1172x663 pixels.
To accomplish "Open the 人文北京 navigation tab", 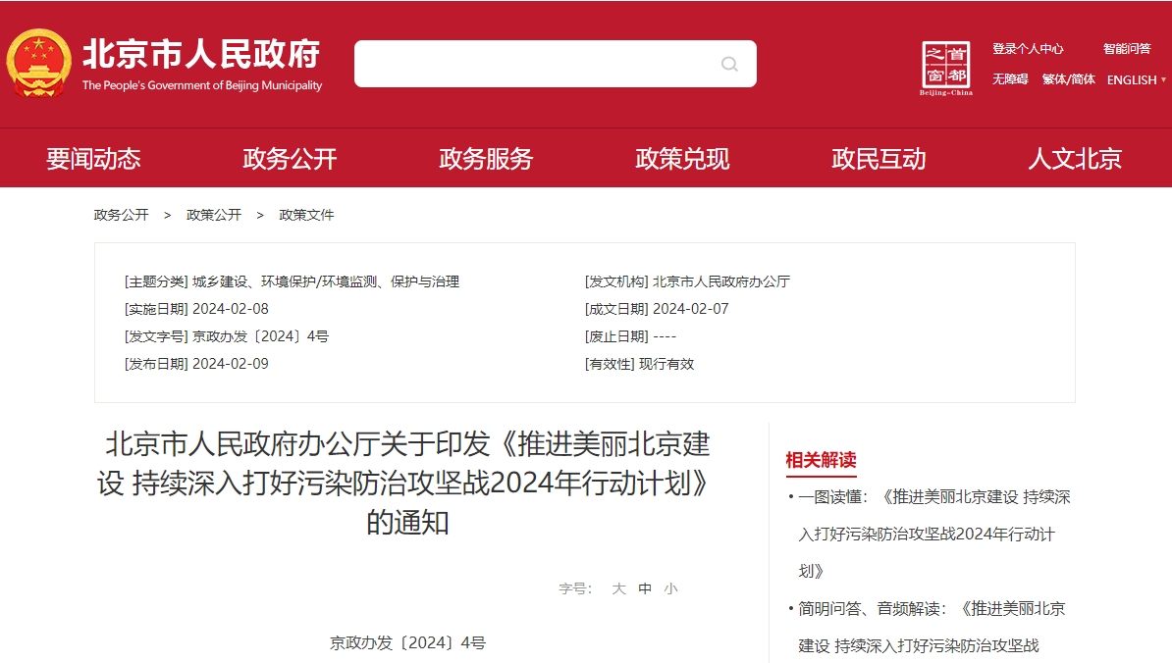I will pyautogui.click(x=1075, y=158).
